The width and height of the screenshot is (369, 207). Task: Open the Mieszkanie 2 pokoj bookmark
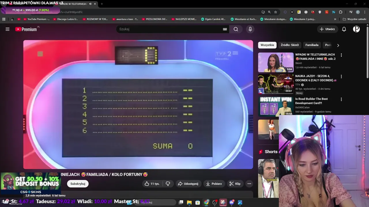[x=302, y=19]
